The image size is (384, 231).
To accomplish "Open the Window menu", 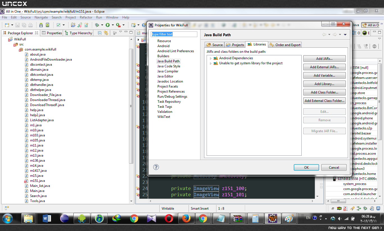I will tap(112, 17).
